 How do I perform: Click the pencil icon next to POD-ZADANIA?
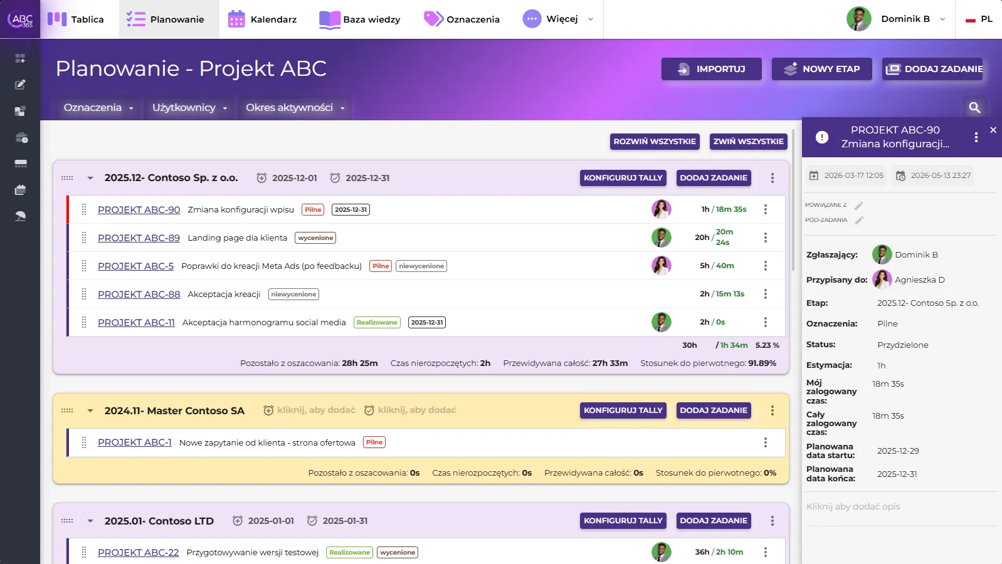tap(860, 220)
